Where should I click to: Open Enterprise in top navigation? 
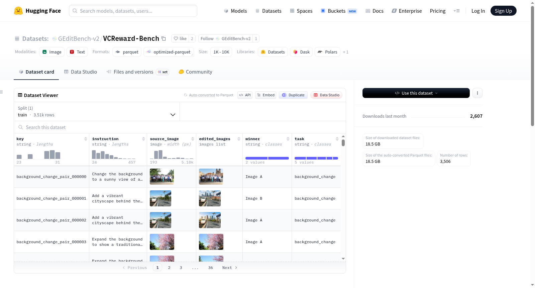(x=407, y=11)
